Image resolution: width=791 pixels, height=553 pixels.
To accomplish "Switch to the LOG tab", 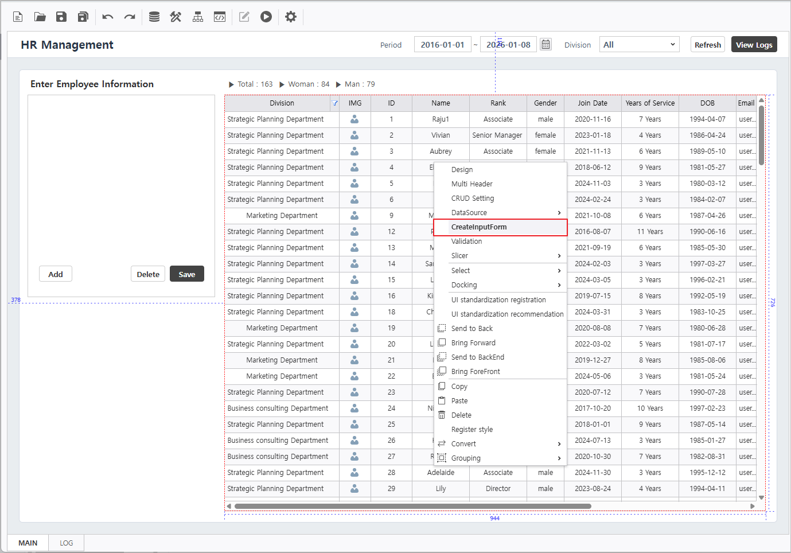I will click(x=67, y=543).
